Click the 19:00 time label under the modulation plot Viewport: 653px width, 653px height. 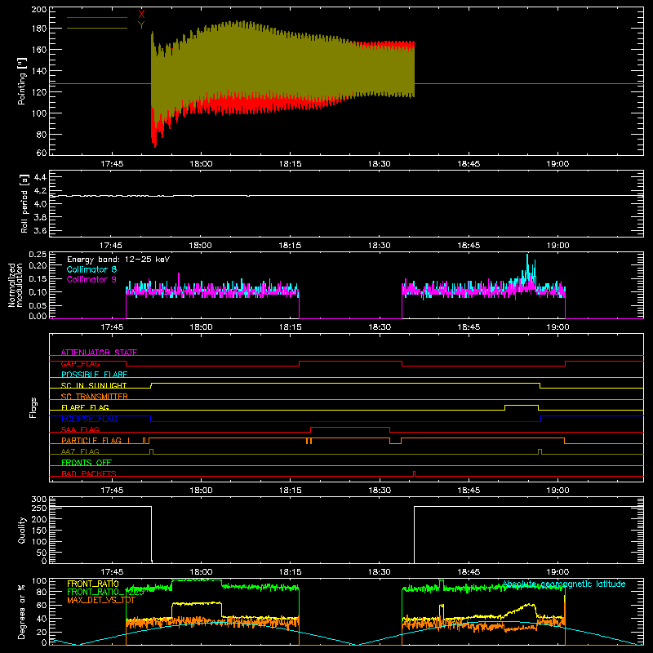(557, 327)
